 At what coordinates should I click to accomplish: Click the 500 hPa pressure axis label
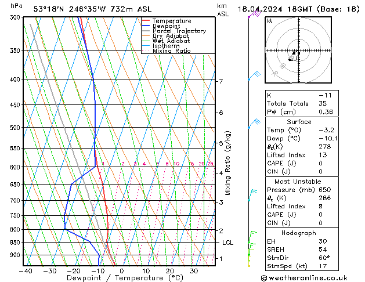[x=16, y=128]
